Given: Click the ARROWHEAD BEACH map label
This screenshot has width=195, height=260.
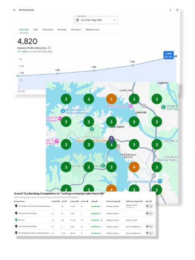Looking at the screenshot, I should click(128, 156).
